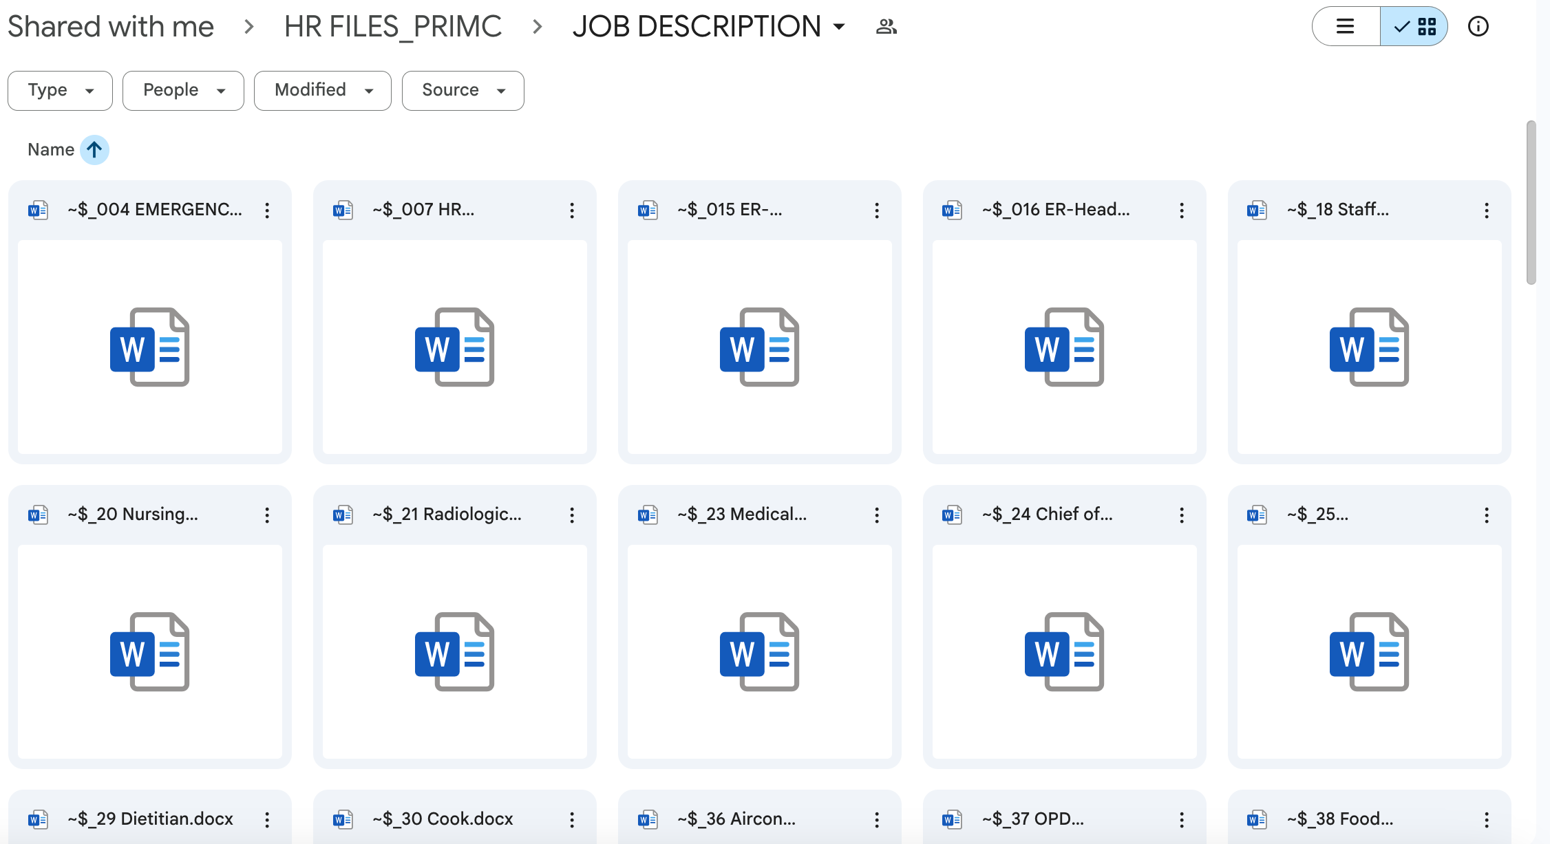Open more actions for ~$_015 ER- file
The width and height of the screenshot is (1550, 844).
coord(877,210)
